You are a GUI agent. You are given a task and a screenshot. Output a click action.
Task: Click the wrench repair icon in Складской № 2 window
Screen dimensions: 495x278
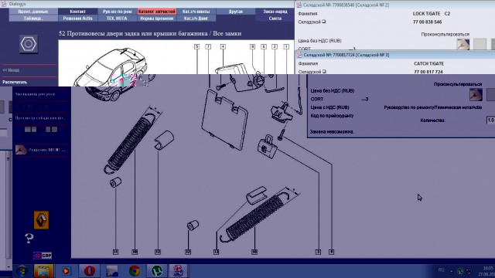(463, 44)
